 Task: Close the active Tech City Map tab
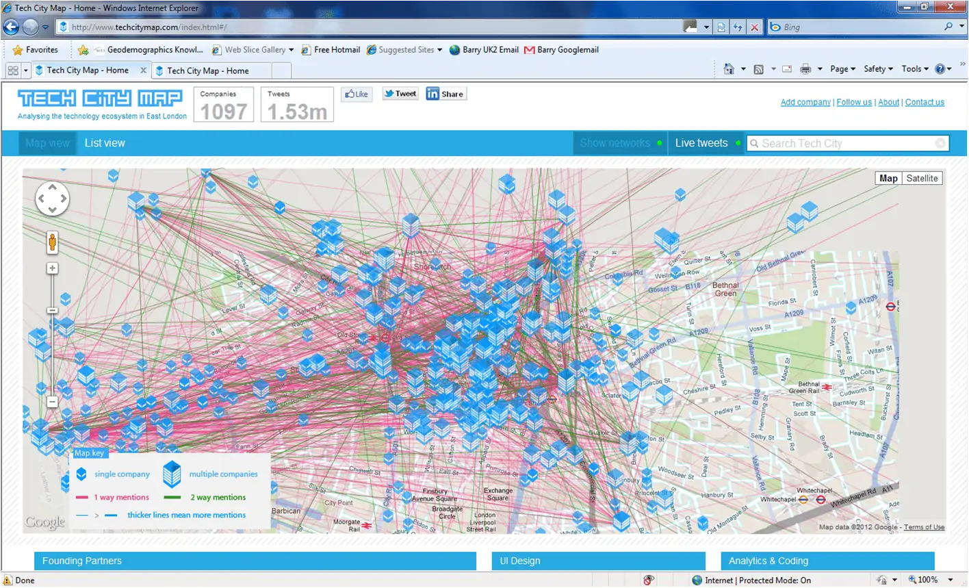[143, 71]
